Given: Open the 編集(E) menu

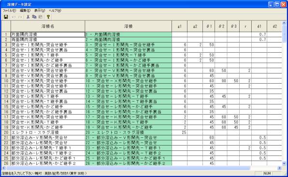Looking at the screenshot, I should click(25, 11).
